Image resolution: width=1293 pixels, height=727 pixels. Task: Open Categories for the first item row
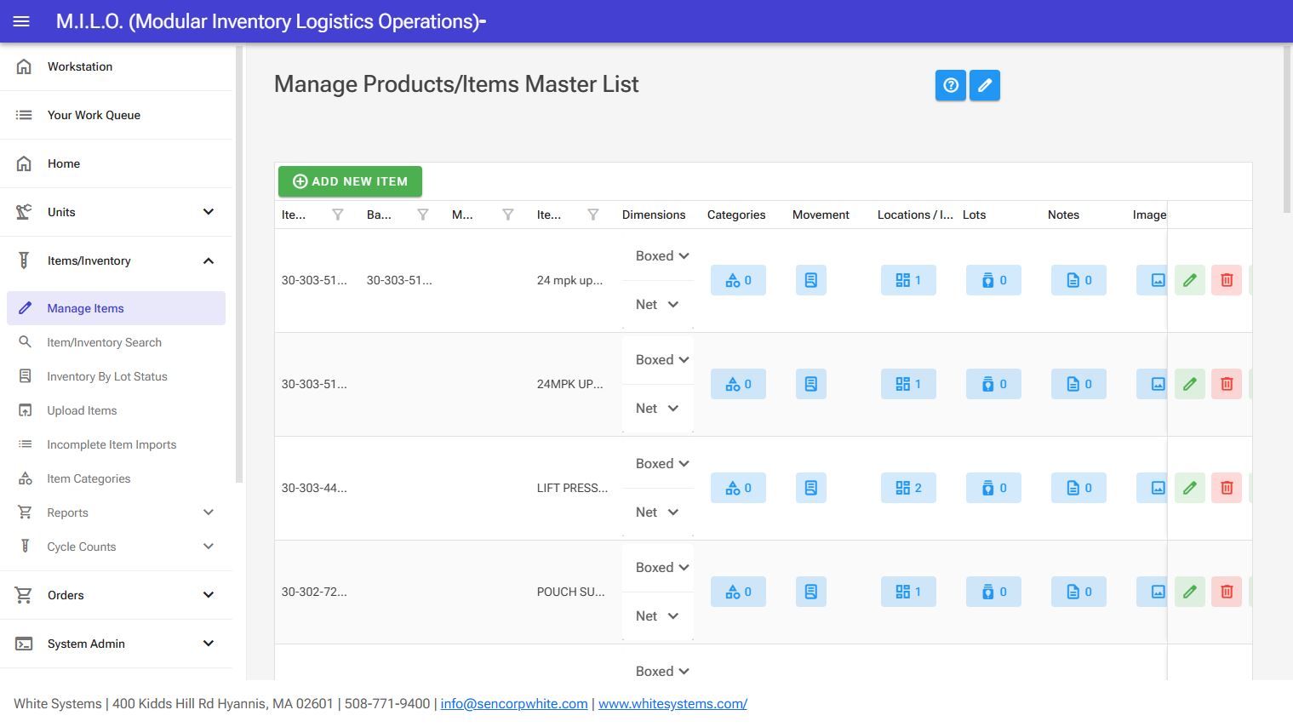737,279
